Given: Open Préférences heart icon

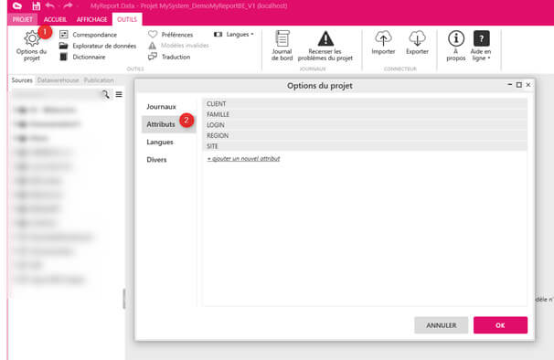Looking at the screenshot, I should pos(153,35).
